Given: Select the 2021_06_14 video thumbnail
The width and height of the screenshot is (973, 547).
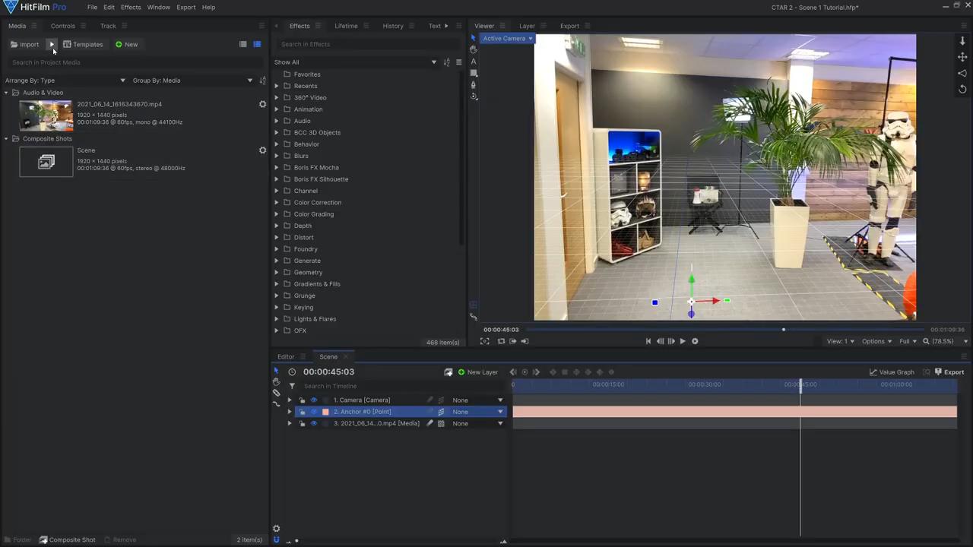Looking at the screenshot, I should coord(46,115).
